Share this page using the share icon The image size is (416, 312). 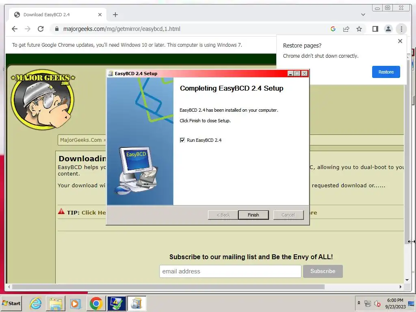tap(346, 29)
